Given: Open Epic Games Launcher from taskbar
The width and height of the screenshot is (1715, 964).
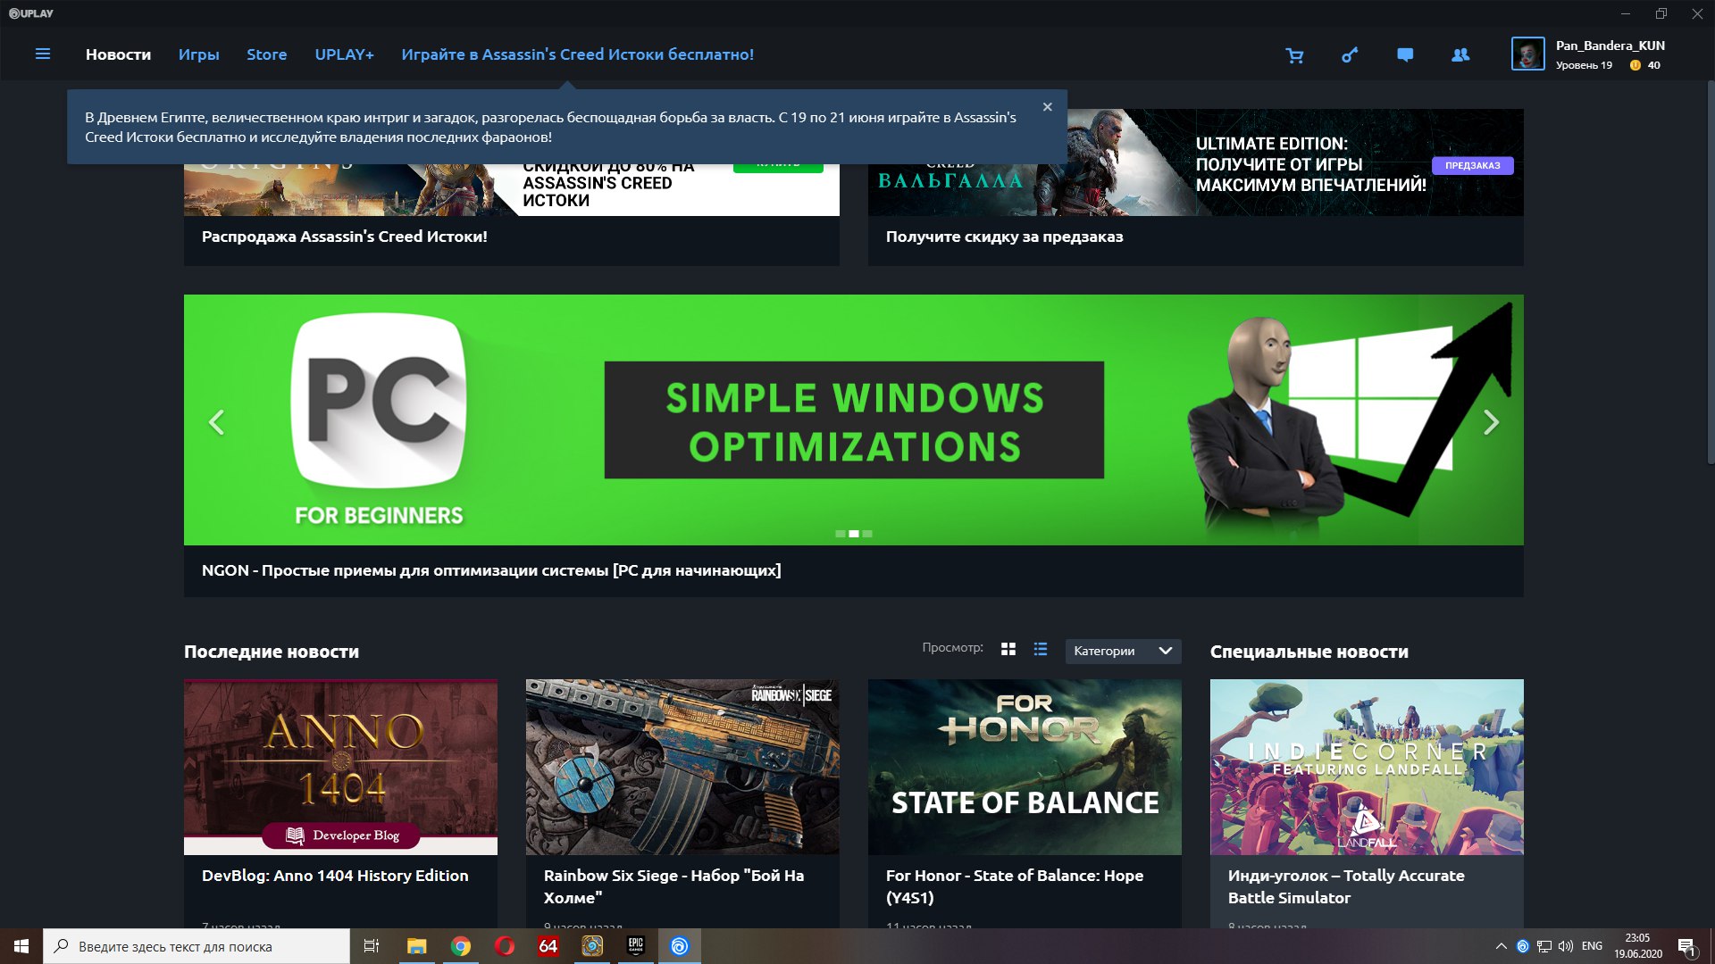Looking at the screenshot, I should 635,946.
